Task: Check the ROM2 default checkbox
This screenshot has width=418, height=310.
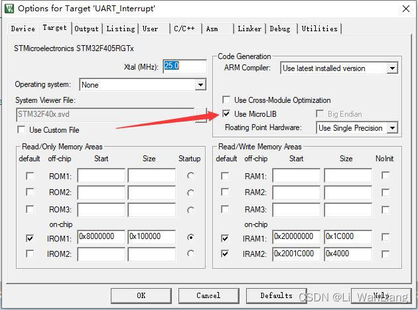Action: pyautogui.click(x=30, y=193)
